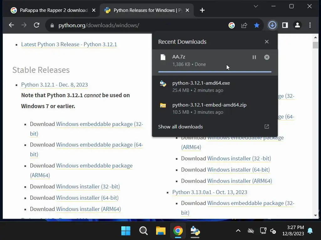
Task: Open Latest Python 3 Release link
Action: 69,44
